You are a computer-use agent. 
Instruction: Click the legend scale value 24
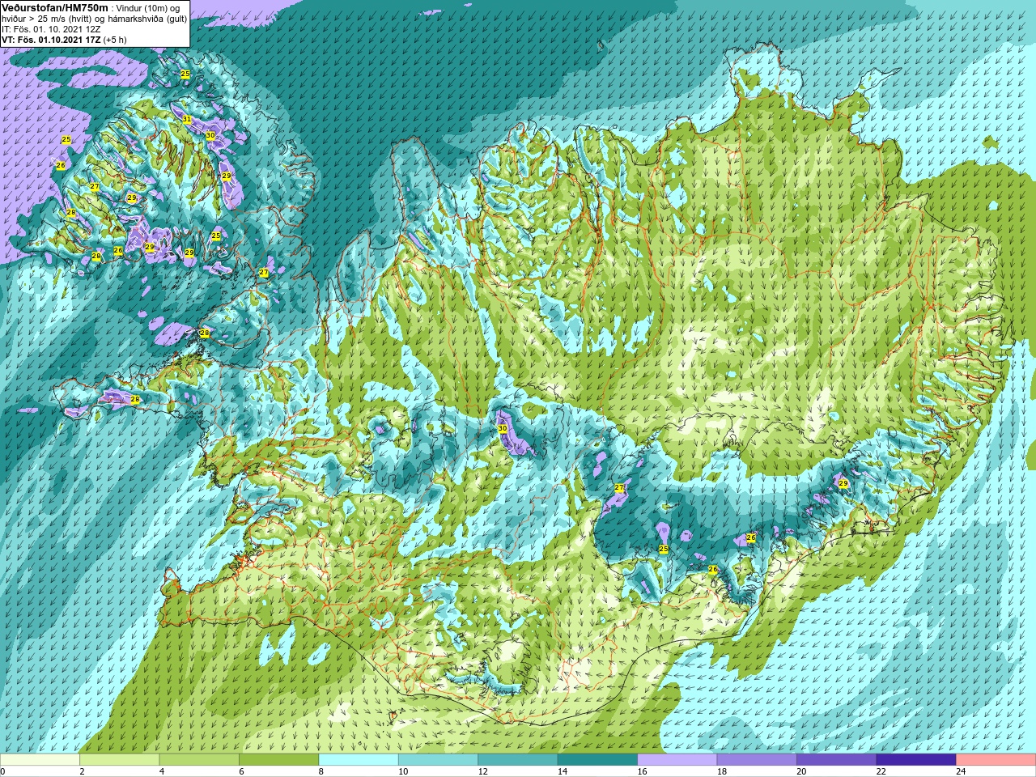click(961, 771)
